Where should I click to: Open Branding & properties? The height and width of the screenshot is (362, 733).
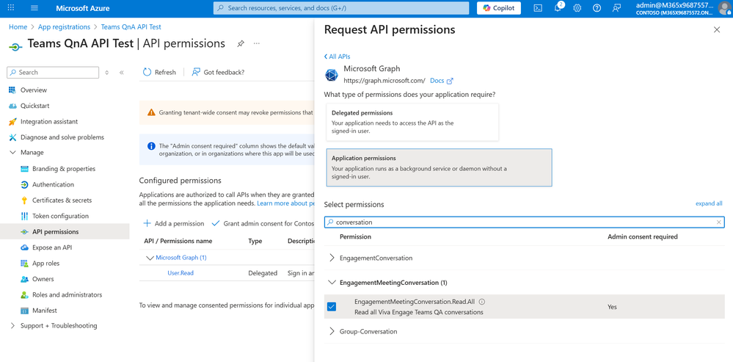click(65, 169)
